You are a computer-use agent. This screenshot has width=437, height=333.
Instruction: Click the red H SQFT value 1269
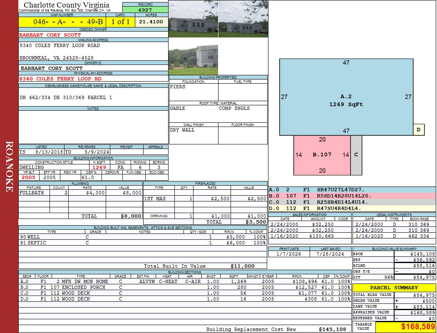tap(99, 167)
